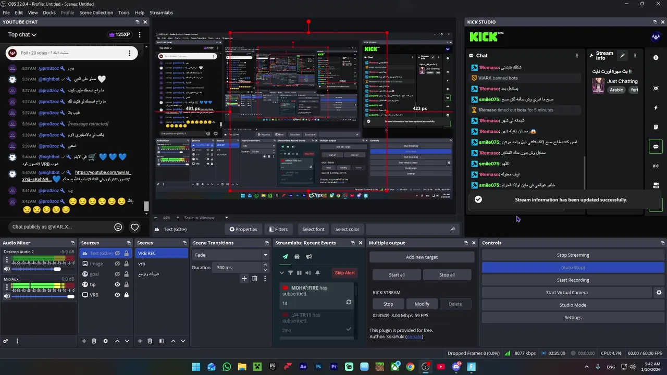The width and height of the screenshot is (667, 375).
Task: Open Studio Mode
Action: click(573, 305)
